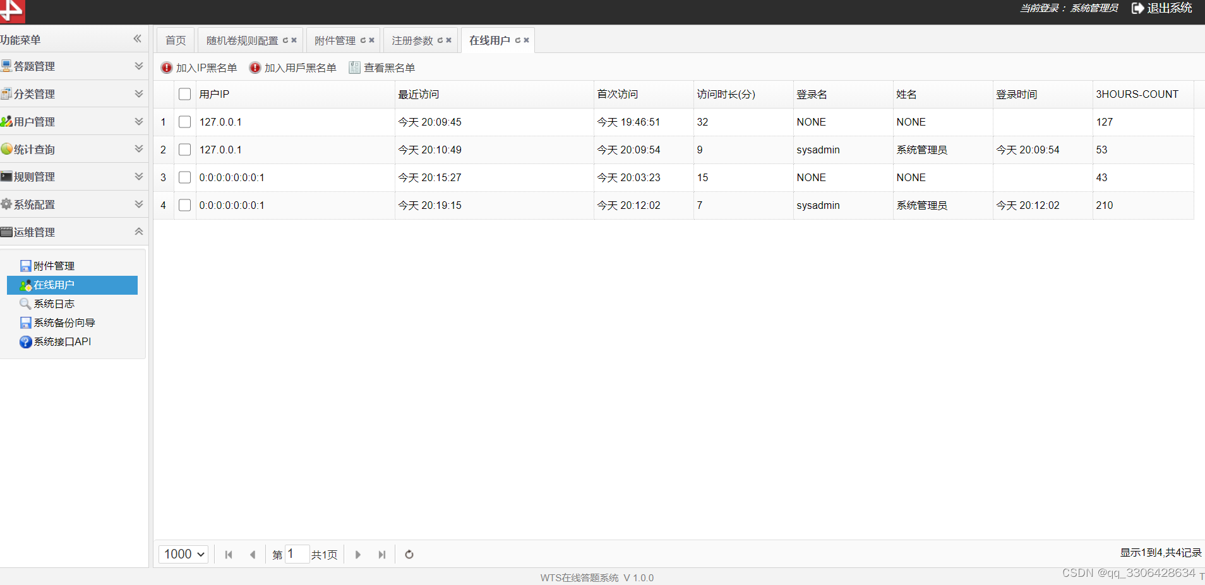Click the page number input field

(x=297, y=554)
